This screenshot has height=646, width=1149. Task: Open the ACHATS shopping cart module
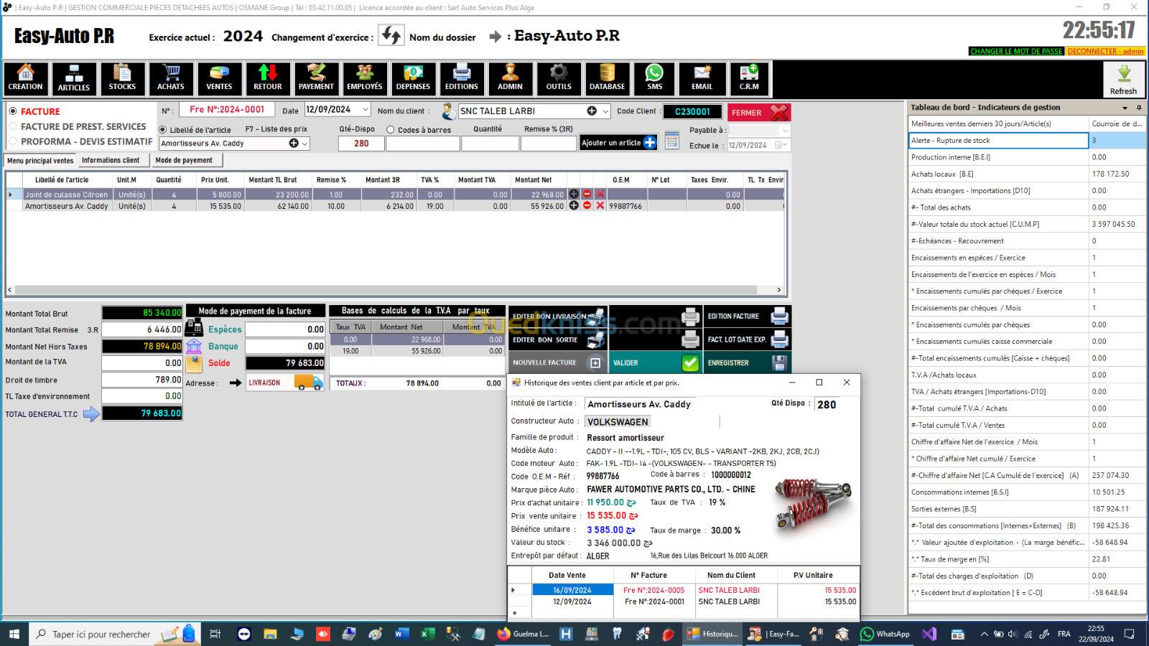(x=171, y=78)
